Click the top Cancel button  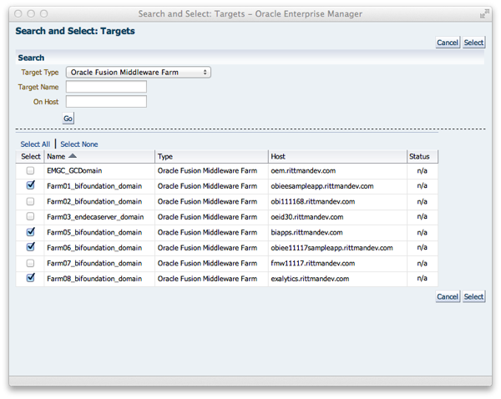(448, 43)
